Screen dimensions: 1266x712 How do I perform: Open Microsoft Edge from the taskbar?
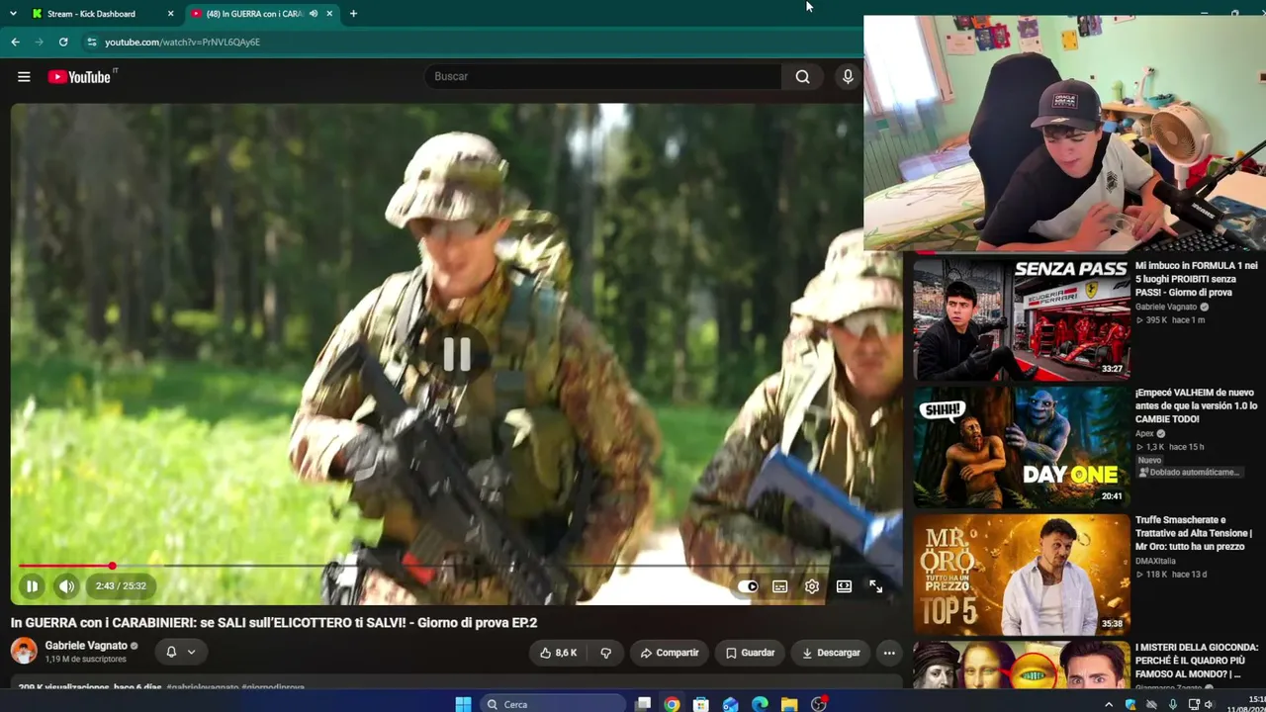pos(760,704)
